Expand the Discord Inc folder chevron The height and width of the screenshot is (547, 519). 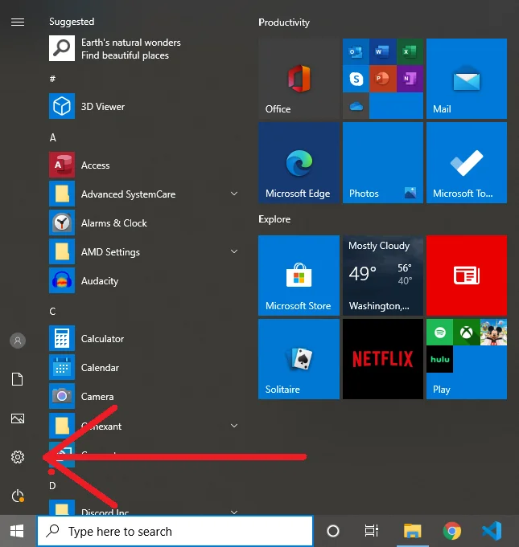234,512
